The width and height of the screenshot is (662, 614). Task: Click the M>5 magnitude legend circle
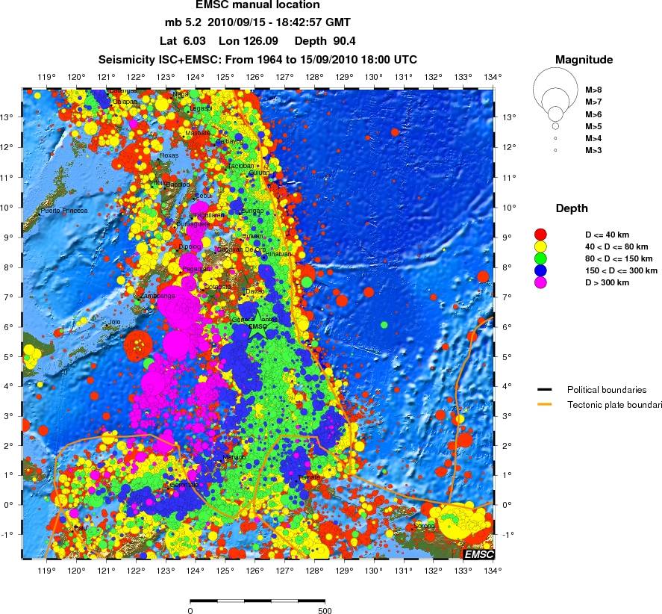pos(555,126)
